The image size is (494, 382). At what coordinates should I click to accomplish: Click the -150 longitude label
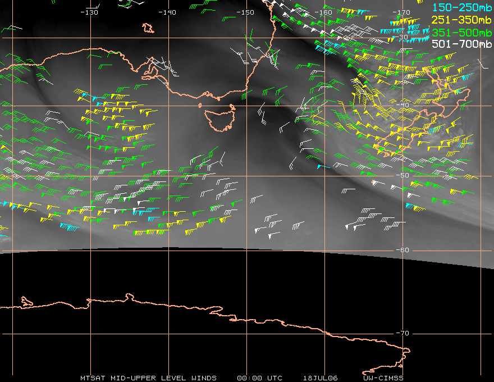click(245, 12)
